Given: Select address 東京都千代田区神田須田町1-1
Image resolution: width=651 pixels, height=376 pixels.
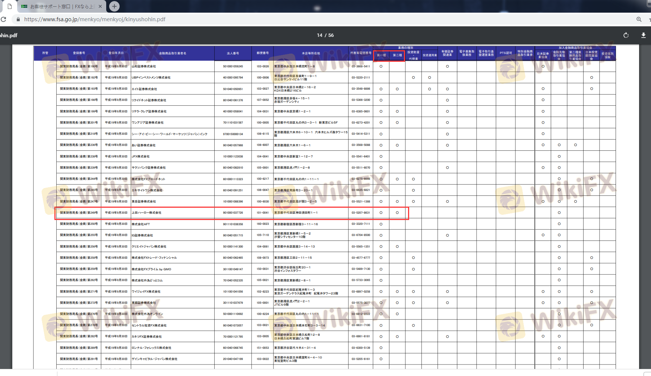Looking at the screenshot, I should coord(296,213).
